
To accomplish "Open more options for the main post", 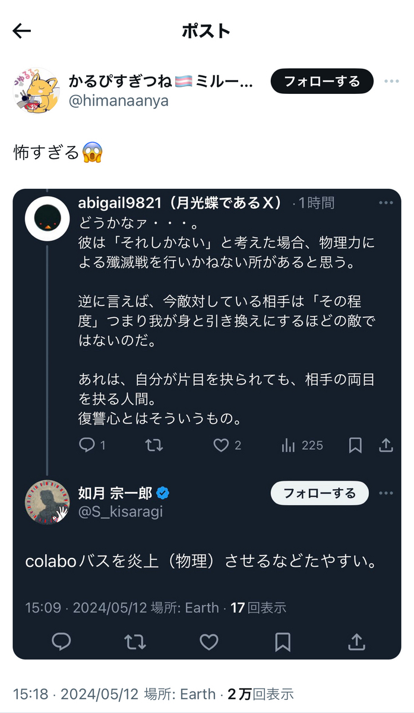I will (x=391, y=81).
